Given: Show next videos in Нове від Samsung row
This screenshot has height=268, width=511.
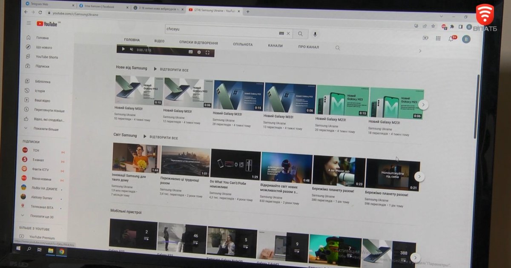Looking at the screenshot, I should (423, 105).
